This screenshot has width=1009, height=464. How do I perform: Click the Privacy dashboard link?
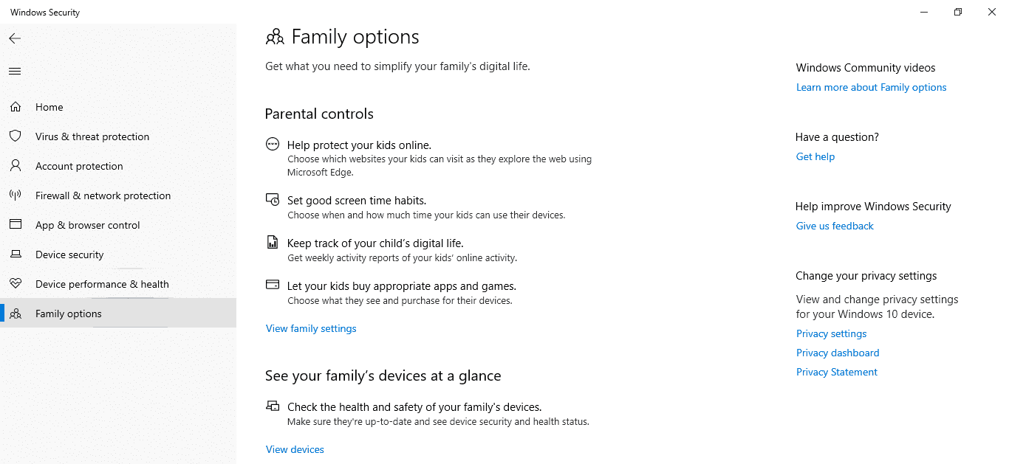tap(837, 352)
